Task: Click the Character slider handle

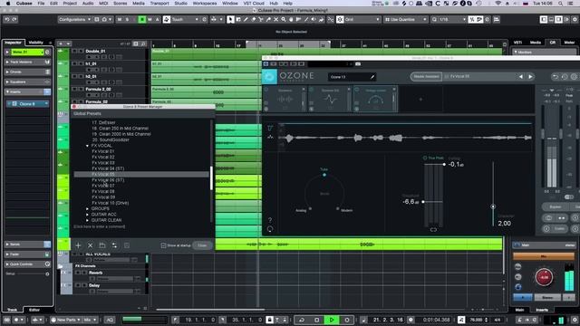Action: pos(493,206)
